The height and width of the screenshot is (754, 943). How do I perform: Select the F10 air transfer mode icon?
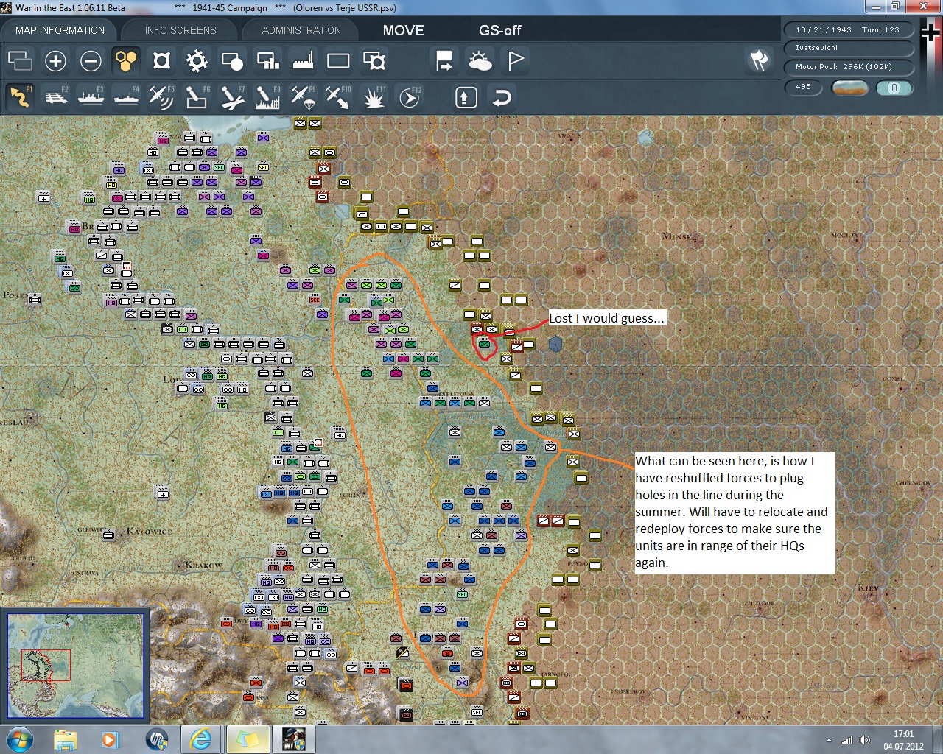click(338, 97)
